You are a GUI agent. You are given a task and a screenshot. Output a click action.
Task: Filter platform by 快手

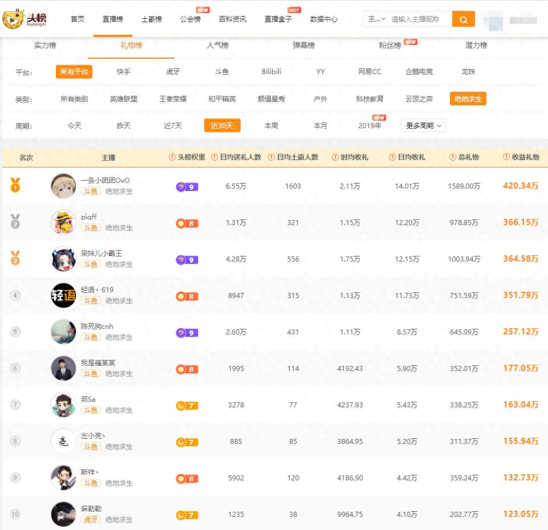coord(123,72)
